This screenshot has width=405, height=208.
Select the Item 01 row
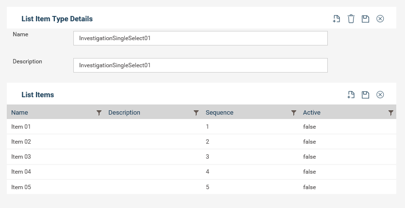[202, 127]
